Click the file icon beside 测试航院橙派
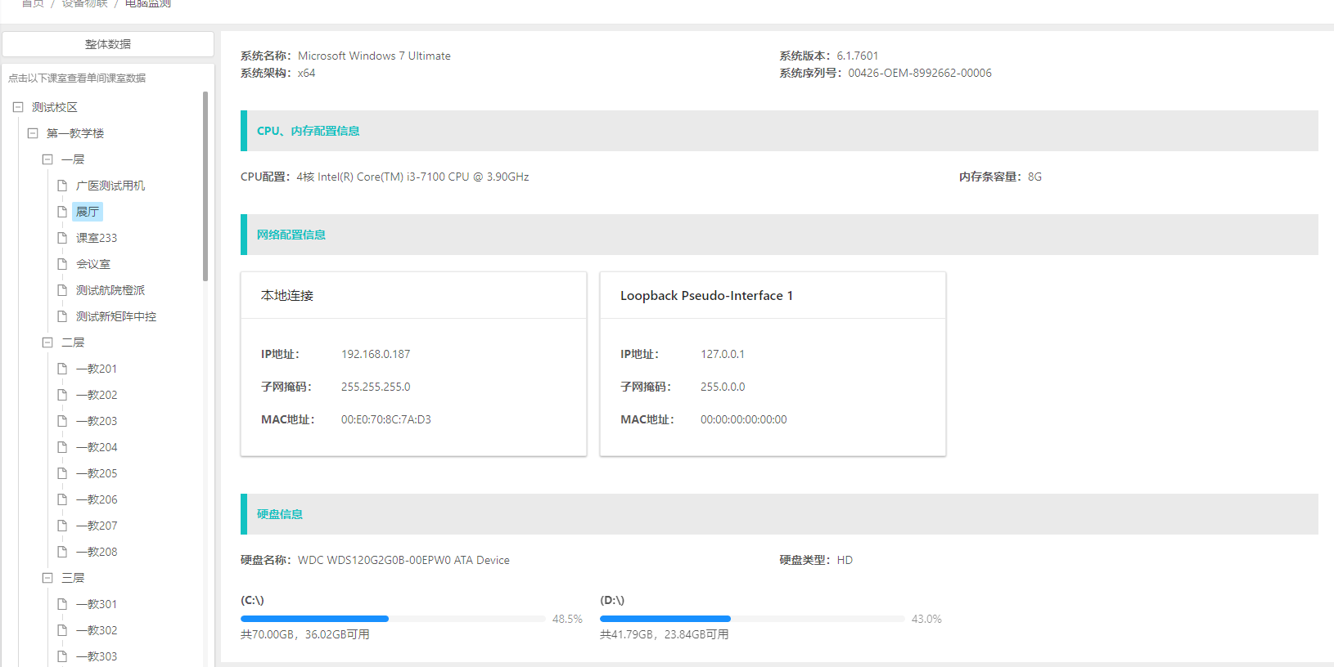Image resolution: width=1334 pixels, height=667 pixels. [62, 290]
